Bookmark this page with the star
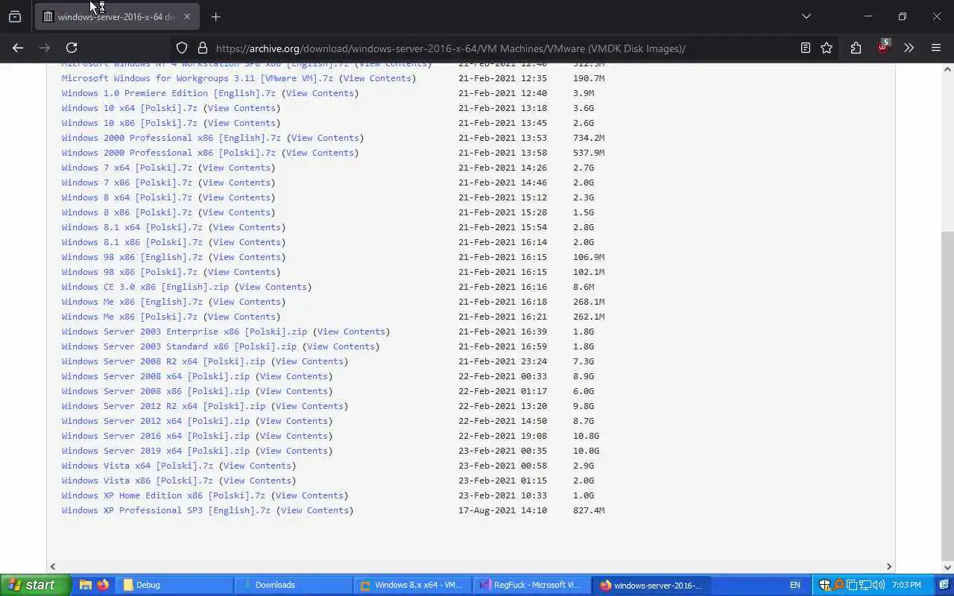 (827, 48)
